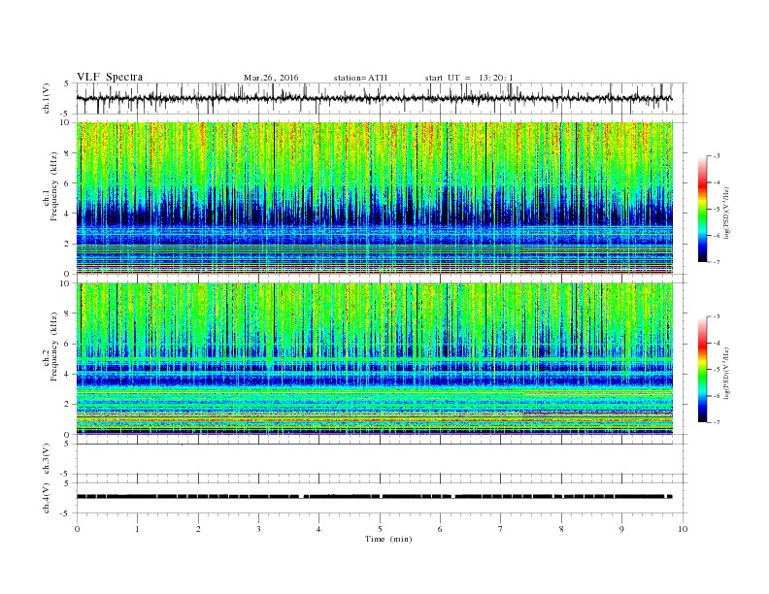Click the "2" kHz tick on ch.2 spectrogram

click(68, 405)
